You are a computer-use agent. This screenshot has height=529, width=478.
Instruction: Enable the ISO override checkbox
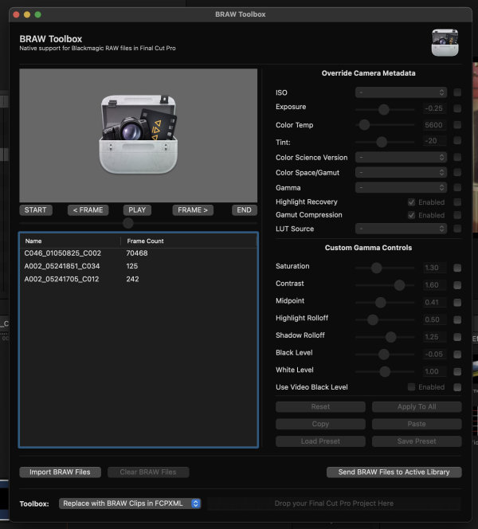(x=457, y=92)
